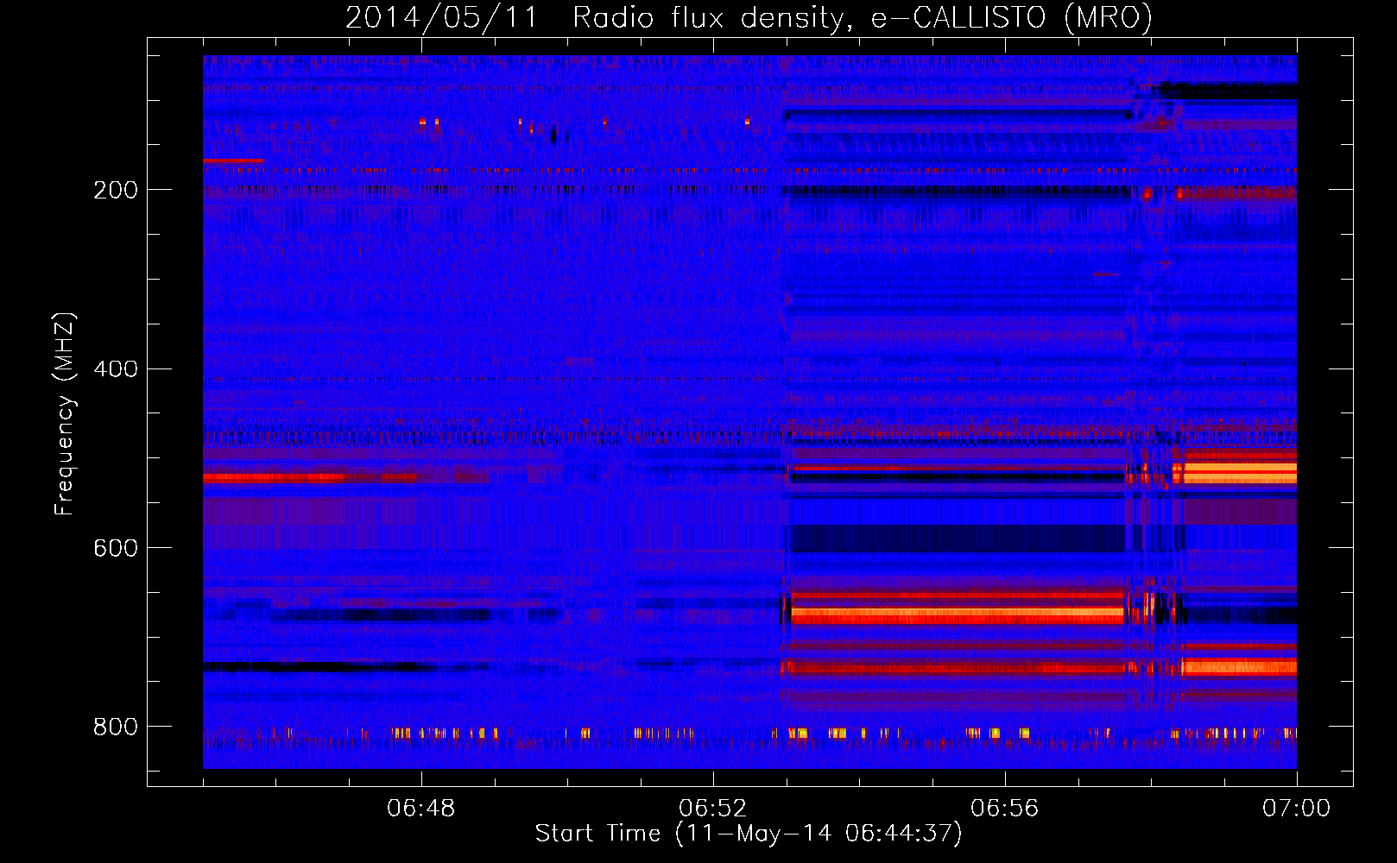The width and height of the screenshot is (1397, 863).
Task: Click the 'Frequency (MHZ)' axis label
Action: 65,413
